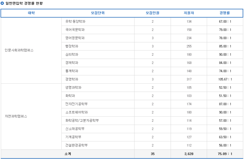
Task: Click the blue bullet icon beside the title
Action: pos(2,3)
